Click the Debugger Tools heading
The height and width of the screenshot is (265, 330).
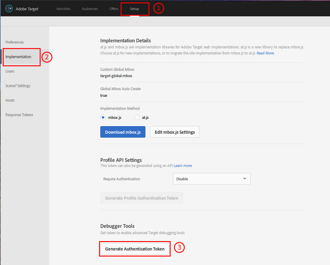117,226
